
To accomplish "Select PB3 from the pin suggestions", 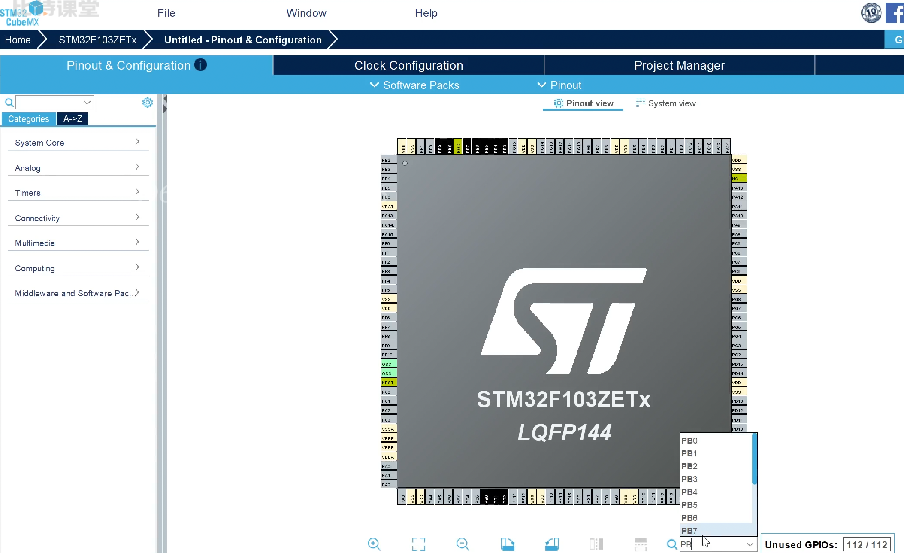I will coord(717,479).
